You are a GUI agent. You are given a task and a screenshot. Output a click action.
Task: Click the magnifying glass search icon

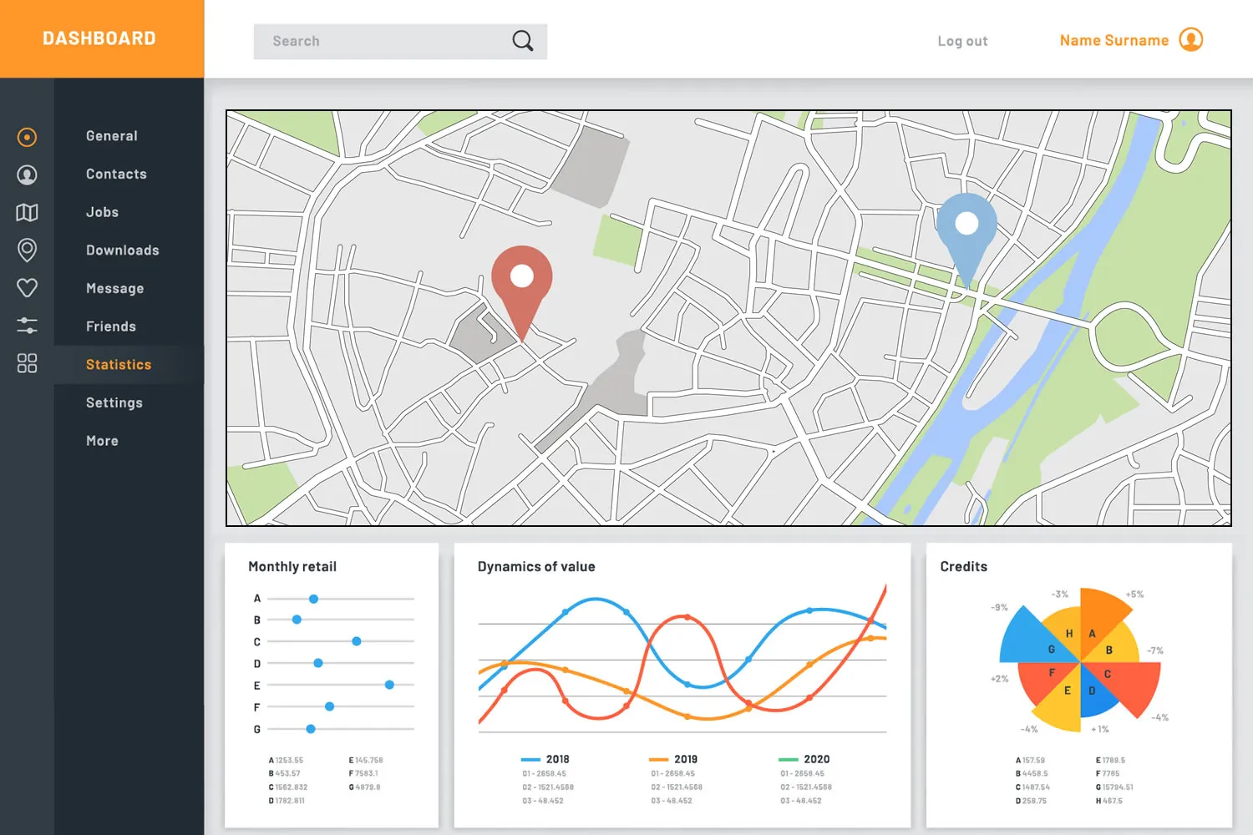coord(522,41)
